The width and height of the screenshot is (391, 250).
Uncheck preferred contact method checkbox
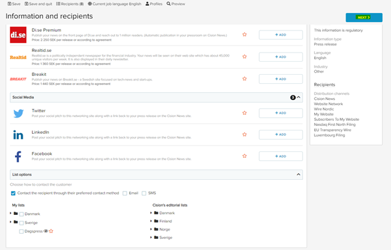point(13,193)
